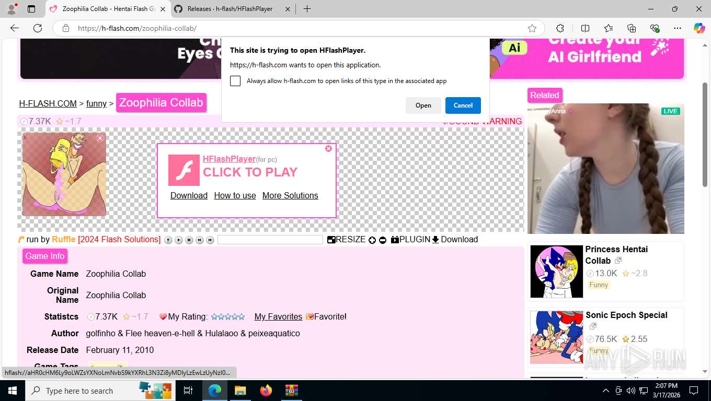This screenshot has width=711, height=401.
Task: Close the HFlashPlayer click-to-play box
Action: point(328,149)
